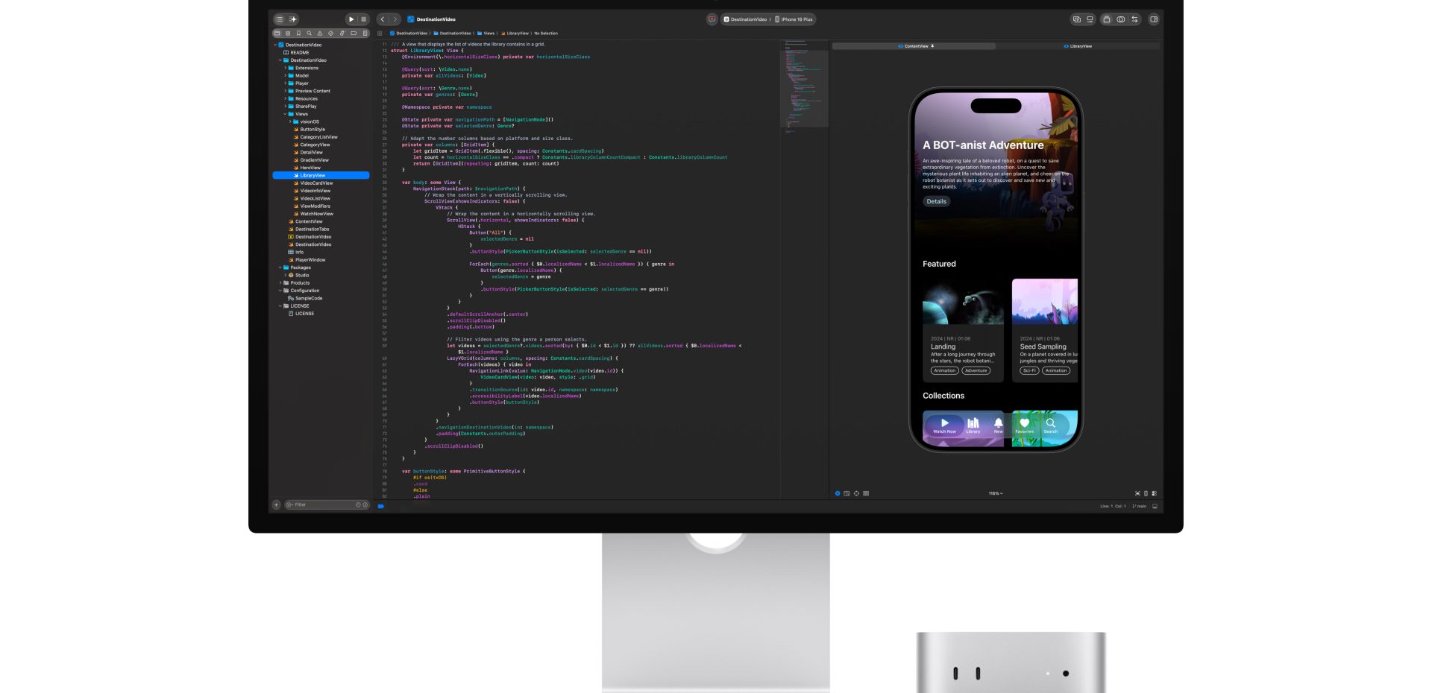This screenshot has height=693, width=1432.
Task: Click the add (+) button in navigator footer
Action: point(276,504)
